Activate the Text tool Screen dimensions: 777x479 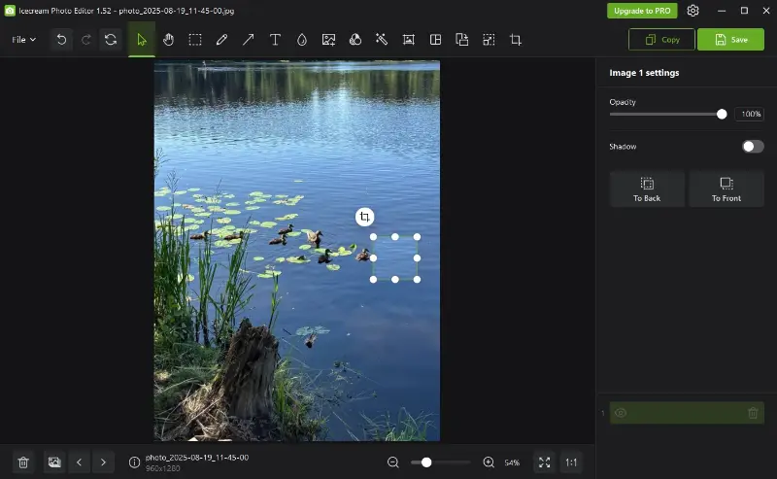tap(275, 40)
